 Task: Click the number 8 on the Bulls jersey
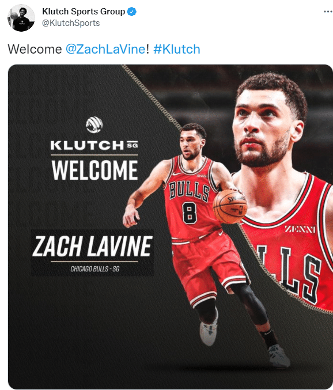(x=190, y=213)
